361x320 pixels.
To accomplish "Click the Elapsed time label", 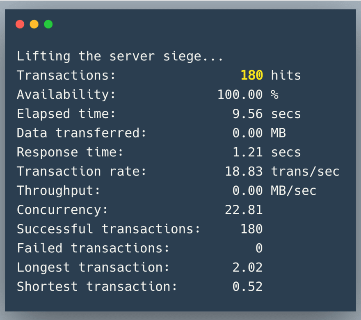I will [x=66, y=114].
